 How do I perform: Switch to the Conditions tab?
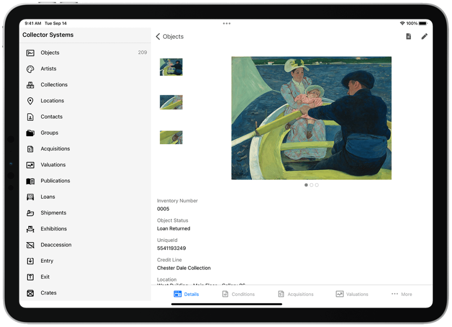[x=238, y=294]
